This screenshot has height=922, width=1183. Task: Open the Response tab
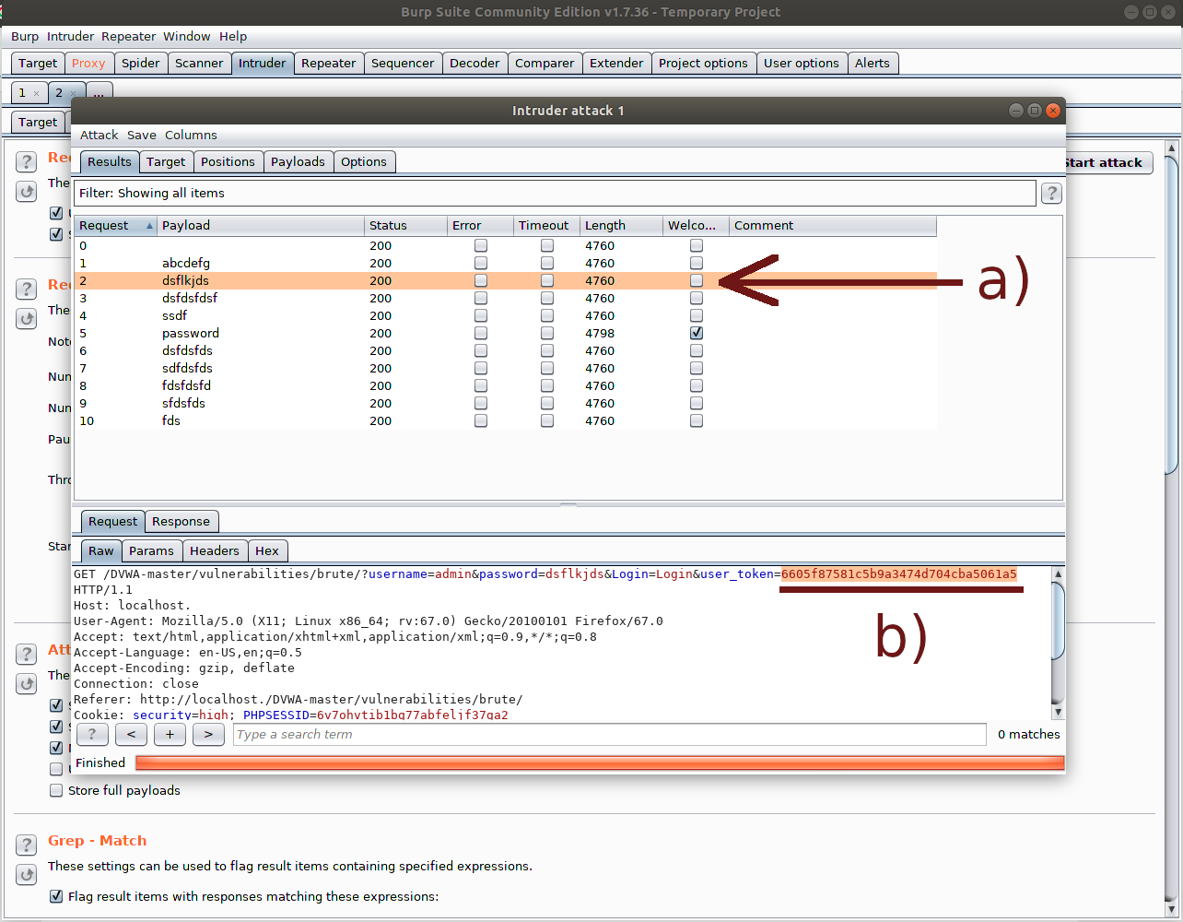[x=181, y=521]
